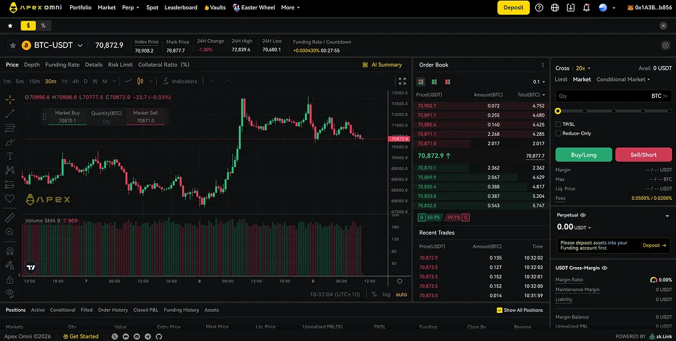Open the language globe icon

tap(555, 8)
